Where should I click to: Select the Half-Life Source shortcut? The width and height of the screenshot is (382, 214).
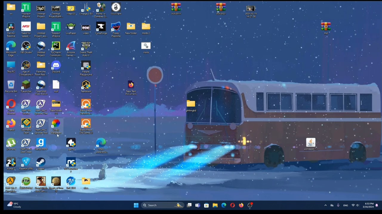(x=26, y=107)
